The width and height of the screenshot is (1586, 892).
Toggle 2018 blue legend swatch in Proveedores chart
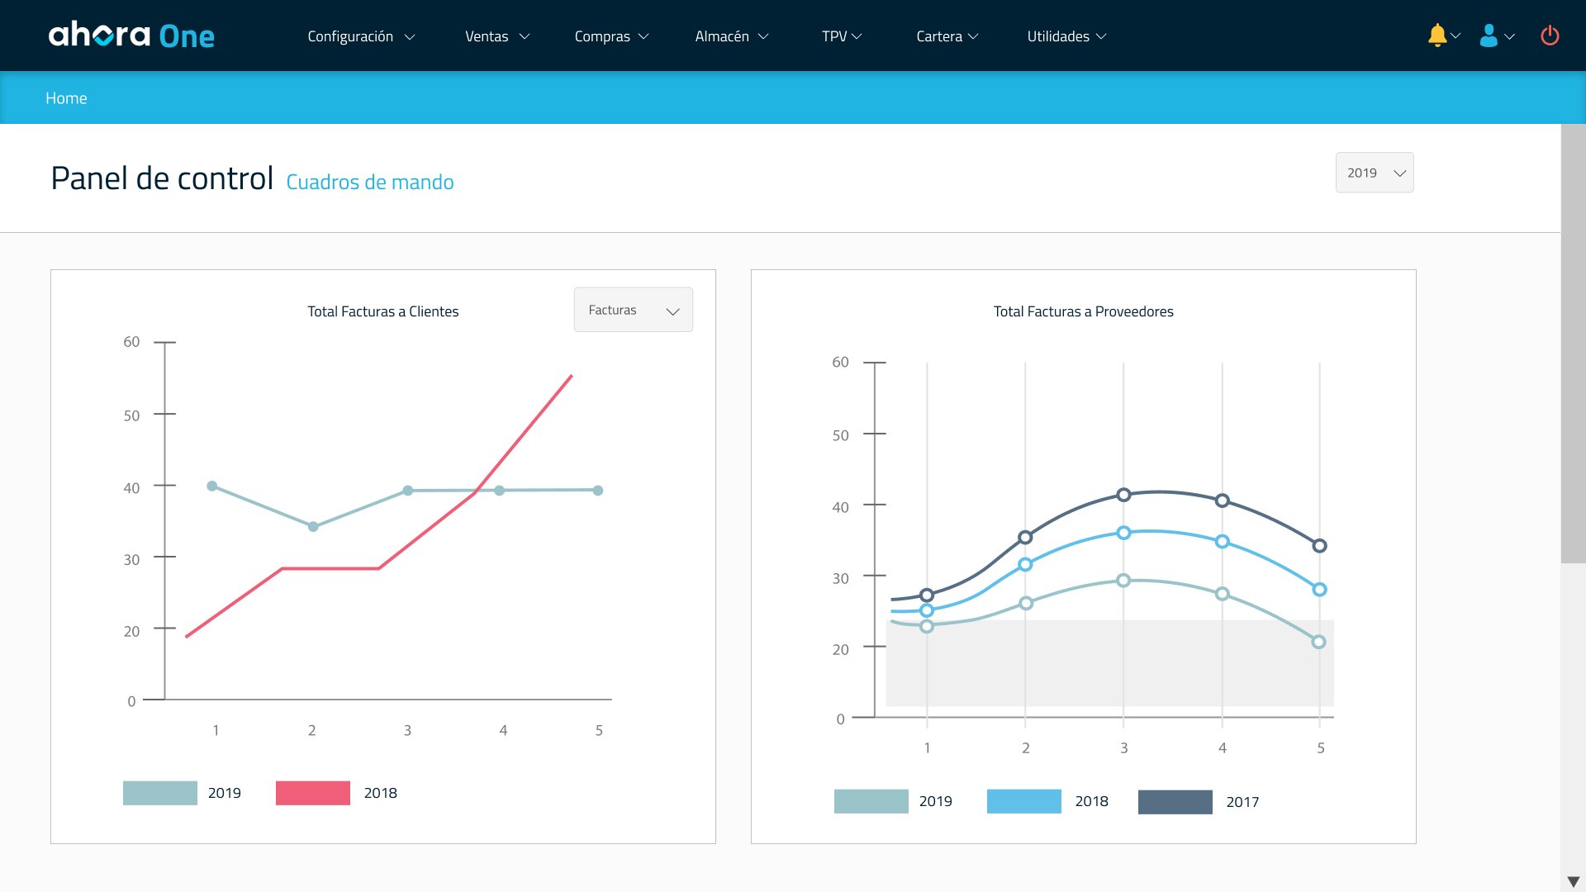(x=1023, y=801)
